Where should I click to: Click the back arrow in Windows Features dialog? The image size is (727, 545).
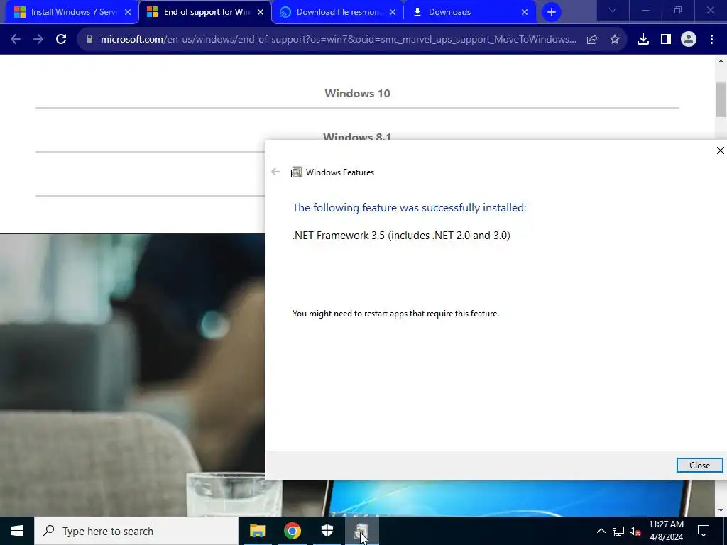[275, 172]
